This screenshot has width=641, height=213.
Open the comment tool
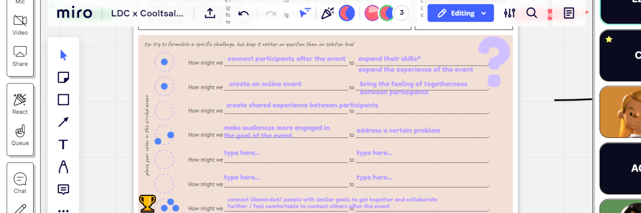point(64,189)
